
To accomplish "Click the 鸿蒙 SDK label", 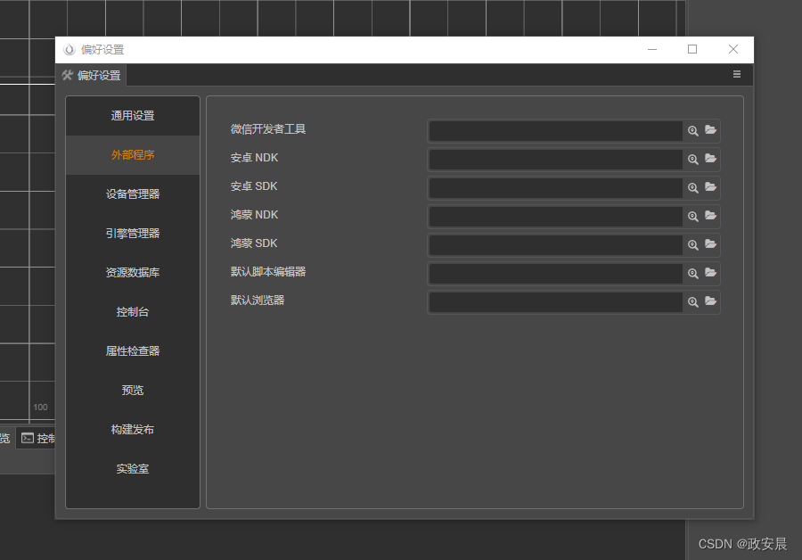I will pos(254,243).
